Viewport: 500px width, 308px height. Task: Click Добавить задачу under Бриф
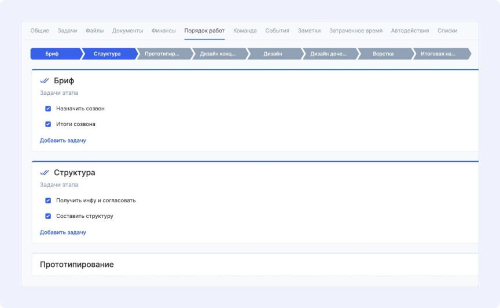tap(62, 140)
